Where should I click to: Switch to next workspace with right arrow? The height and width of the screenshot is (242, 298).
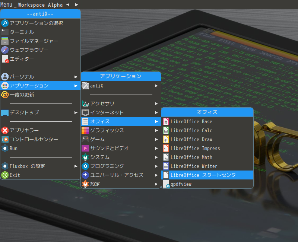click(77, 4)
